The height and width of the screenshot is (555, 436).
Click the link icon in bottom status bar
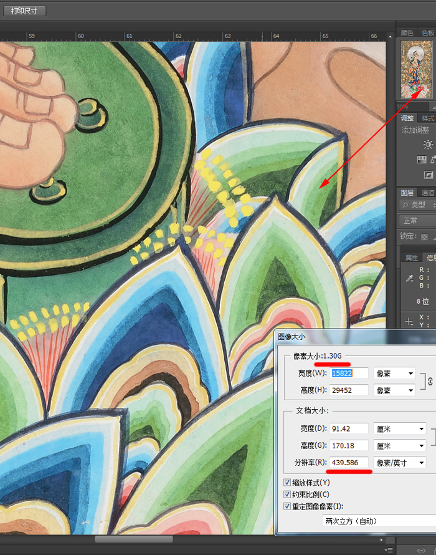point(421,550)
